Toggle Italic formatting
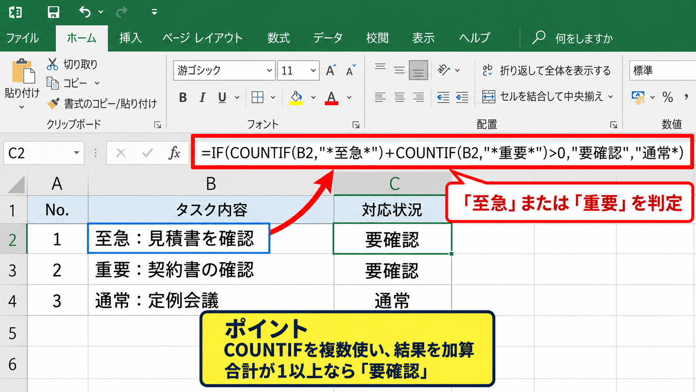The image size is (696, 392). coord(202,97)
